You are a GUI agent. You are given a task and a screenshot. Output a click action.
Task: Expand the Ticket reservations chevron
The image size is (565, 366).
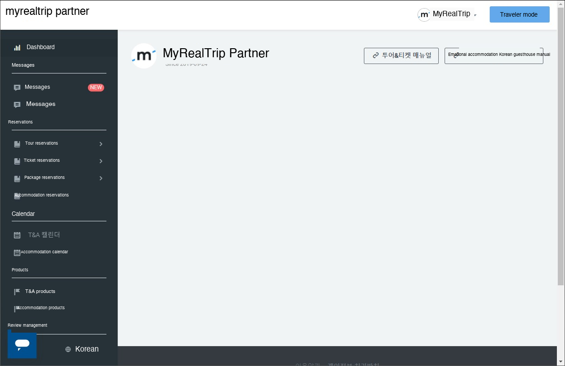point(101,161)
